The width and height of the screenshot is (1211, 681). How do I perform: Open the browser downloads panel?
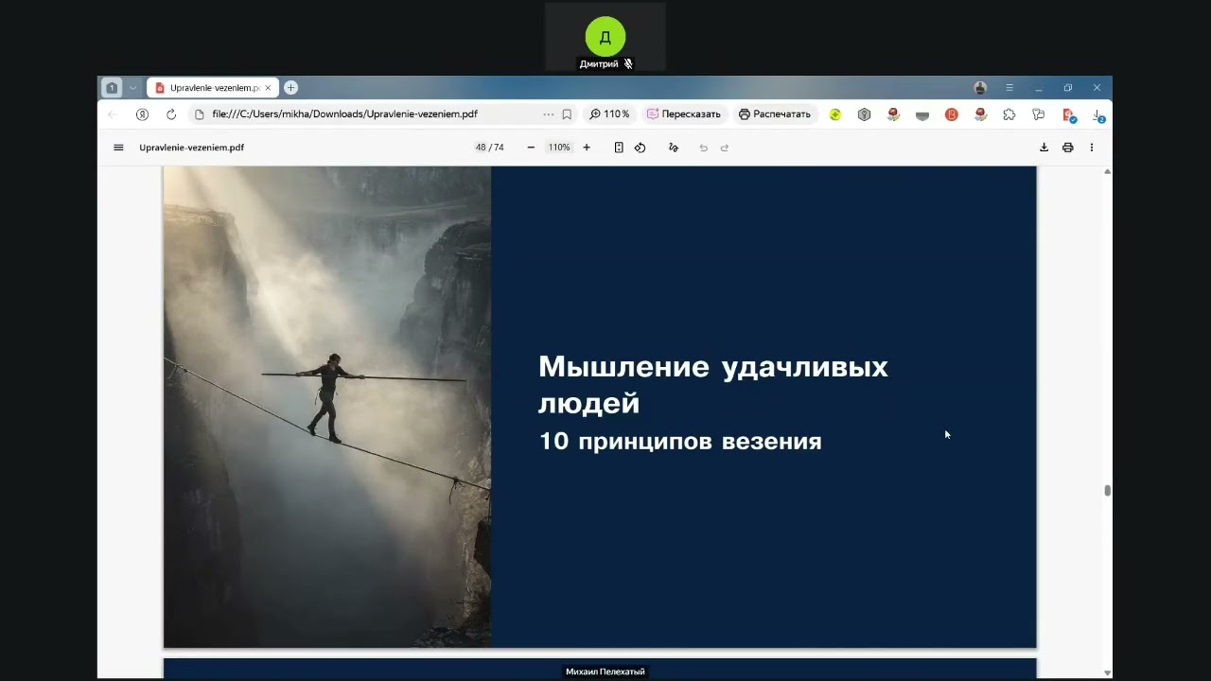click(x=1097, y=114)
